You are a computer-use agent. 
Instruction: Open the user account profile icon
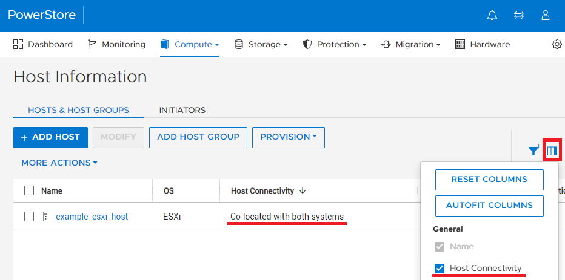[x=546, y=16]
